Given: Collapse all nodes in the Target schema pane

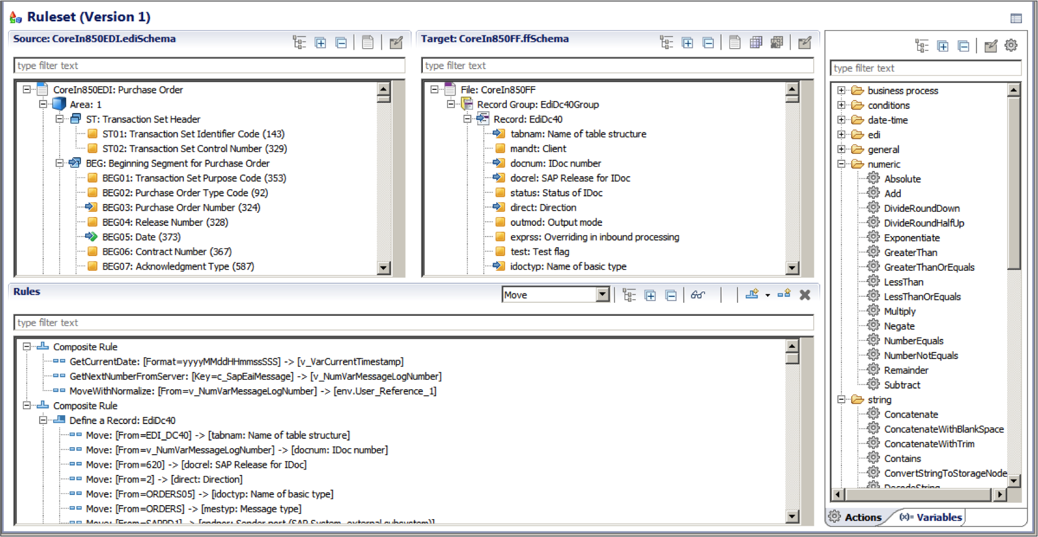Looking at the screenshot, I should coord(708,43).
